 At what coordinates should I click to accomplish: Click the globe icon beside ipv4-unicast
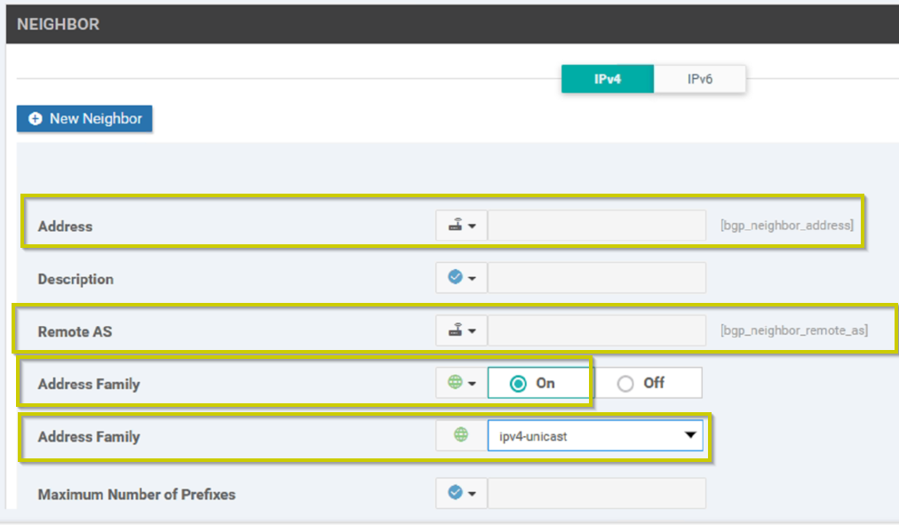(x=461, y=435)
